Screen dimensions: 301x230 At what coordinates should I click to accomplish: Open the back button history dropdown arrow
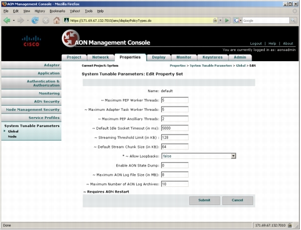[x=14, y=21]
